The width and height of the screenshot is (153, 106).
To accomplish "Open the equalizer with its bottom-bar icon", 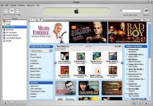I will 134,103.
